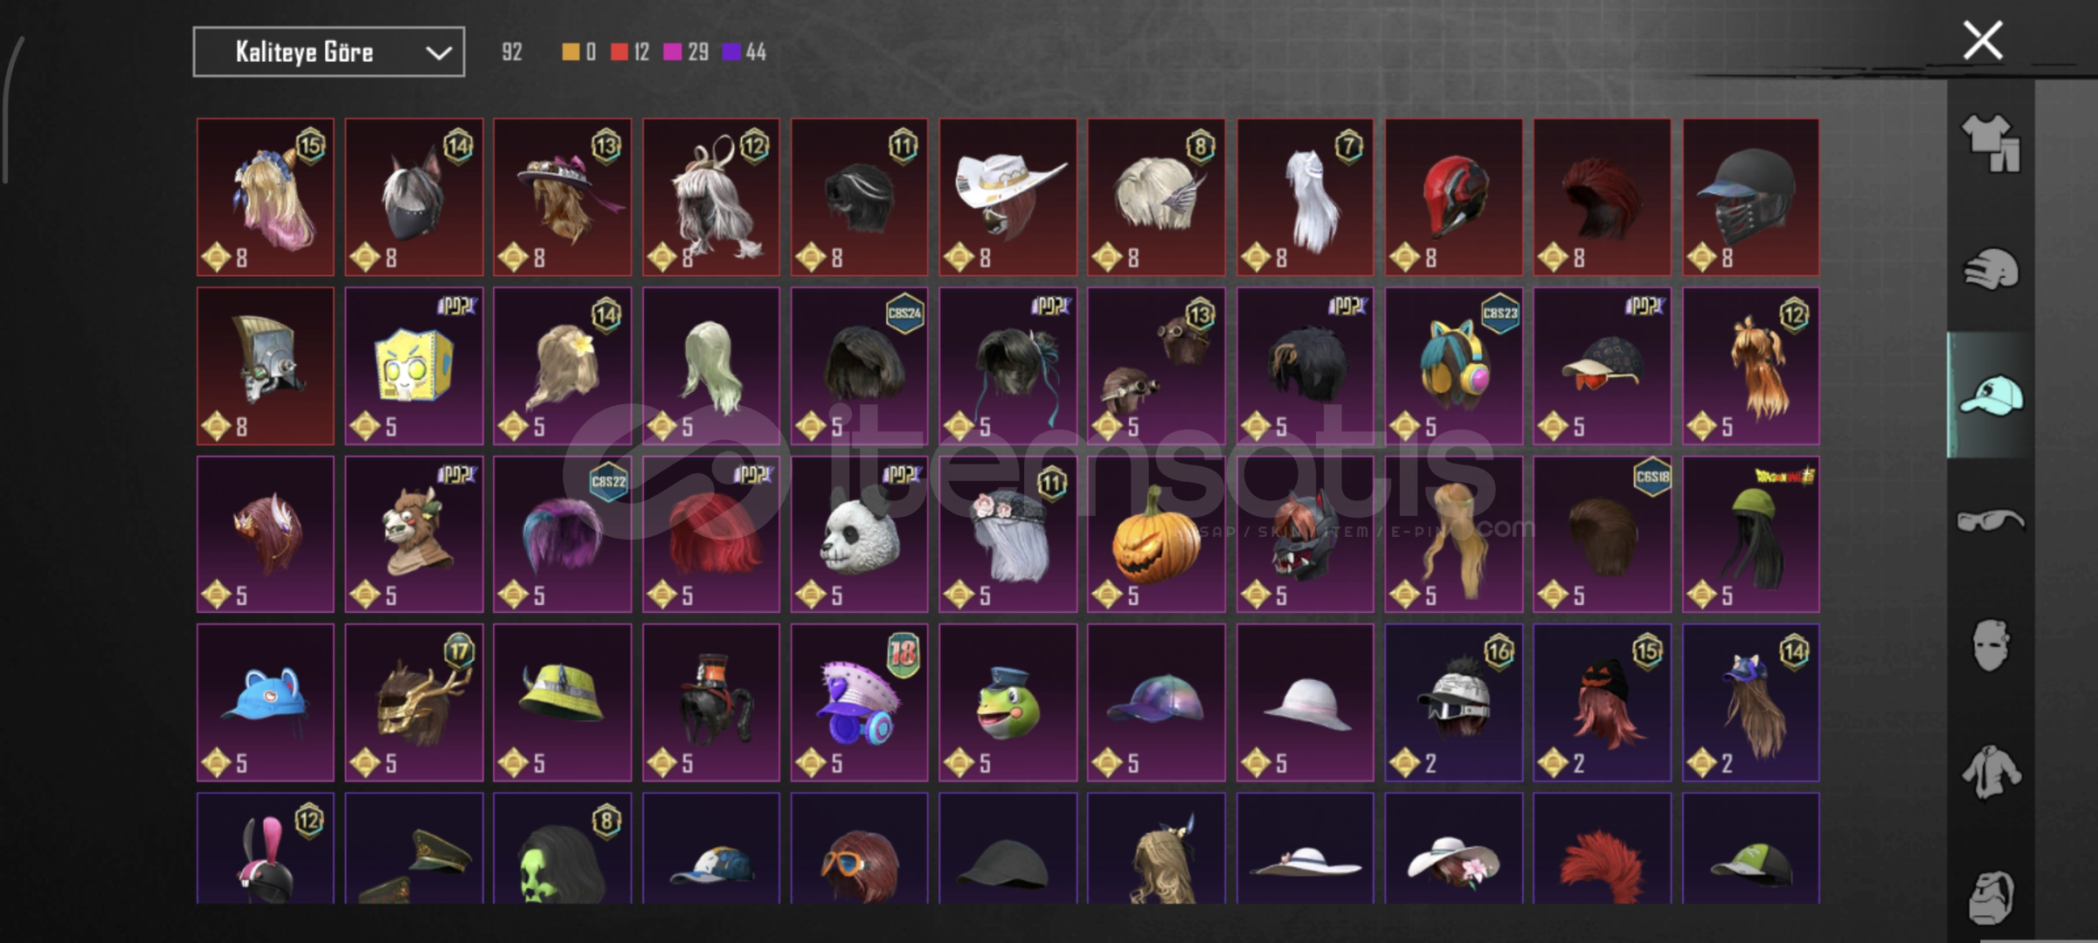The image size is (2098, 943).
Task: Expand the Kaliteye Göre sort dropdown
Action: (x=329, y=52)
